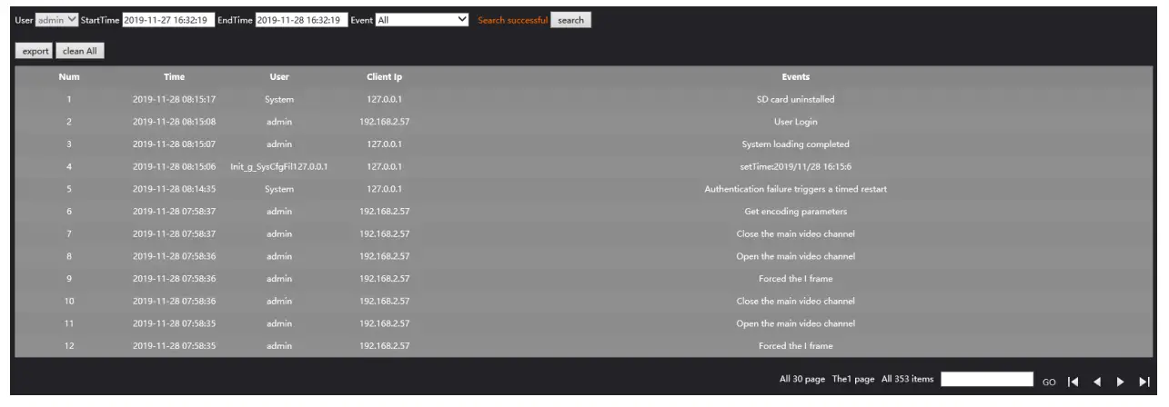Click the Client Ip column header
The height and width of the screenshot is (407, 1169).
click(385, 76)
